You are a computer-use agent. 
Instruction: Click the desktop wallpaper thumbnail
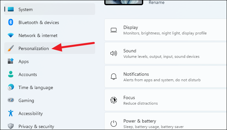pyautogui.click(x=124, y=2)
